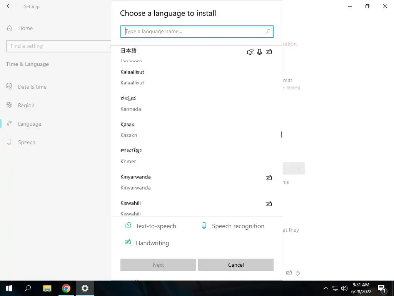
Task: Click the Handwriting legend icon
Action: 128,242
